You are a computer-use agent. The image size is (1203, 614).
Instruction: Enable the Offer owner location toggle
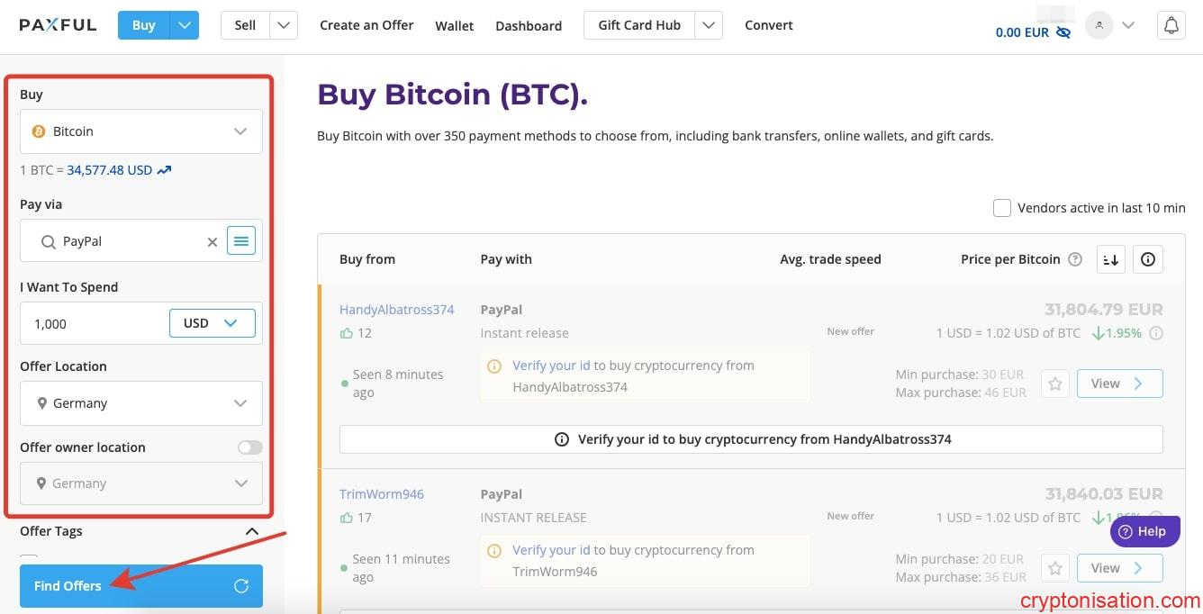pyautogui.click(x=249, y=447)
